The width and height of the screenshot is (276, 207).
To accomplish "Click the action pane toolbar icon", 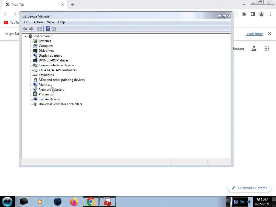I will [54, 29].
